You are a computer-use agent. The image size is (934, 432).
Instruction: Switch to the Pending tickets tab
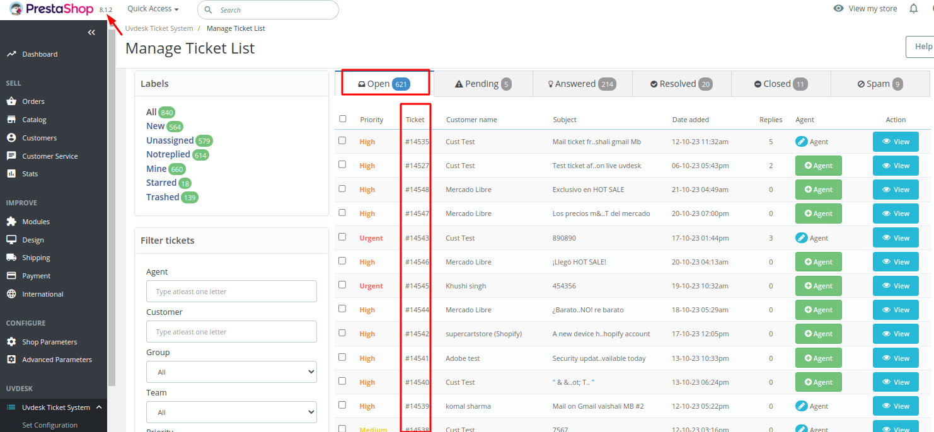[x=483, y=82]
